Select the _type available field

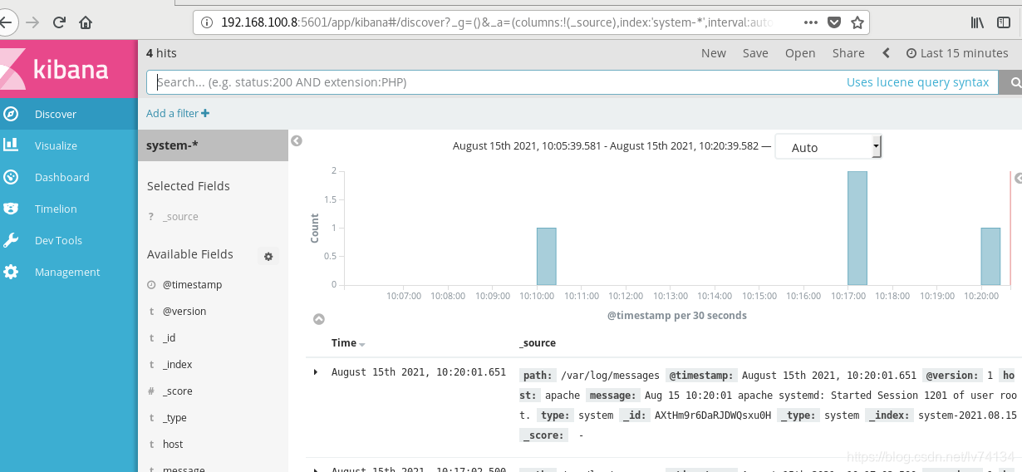[x=174, y=418]
